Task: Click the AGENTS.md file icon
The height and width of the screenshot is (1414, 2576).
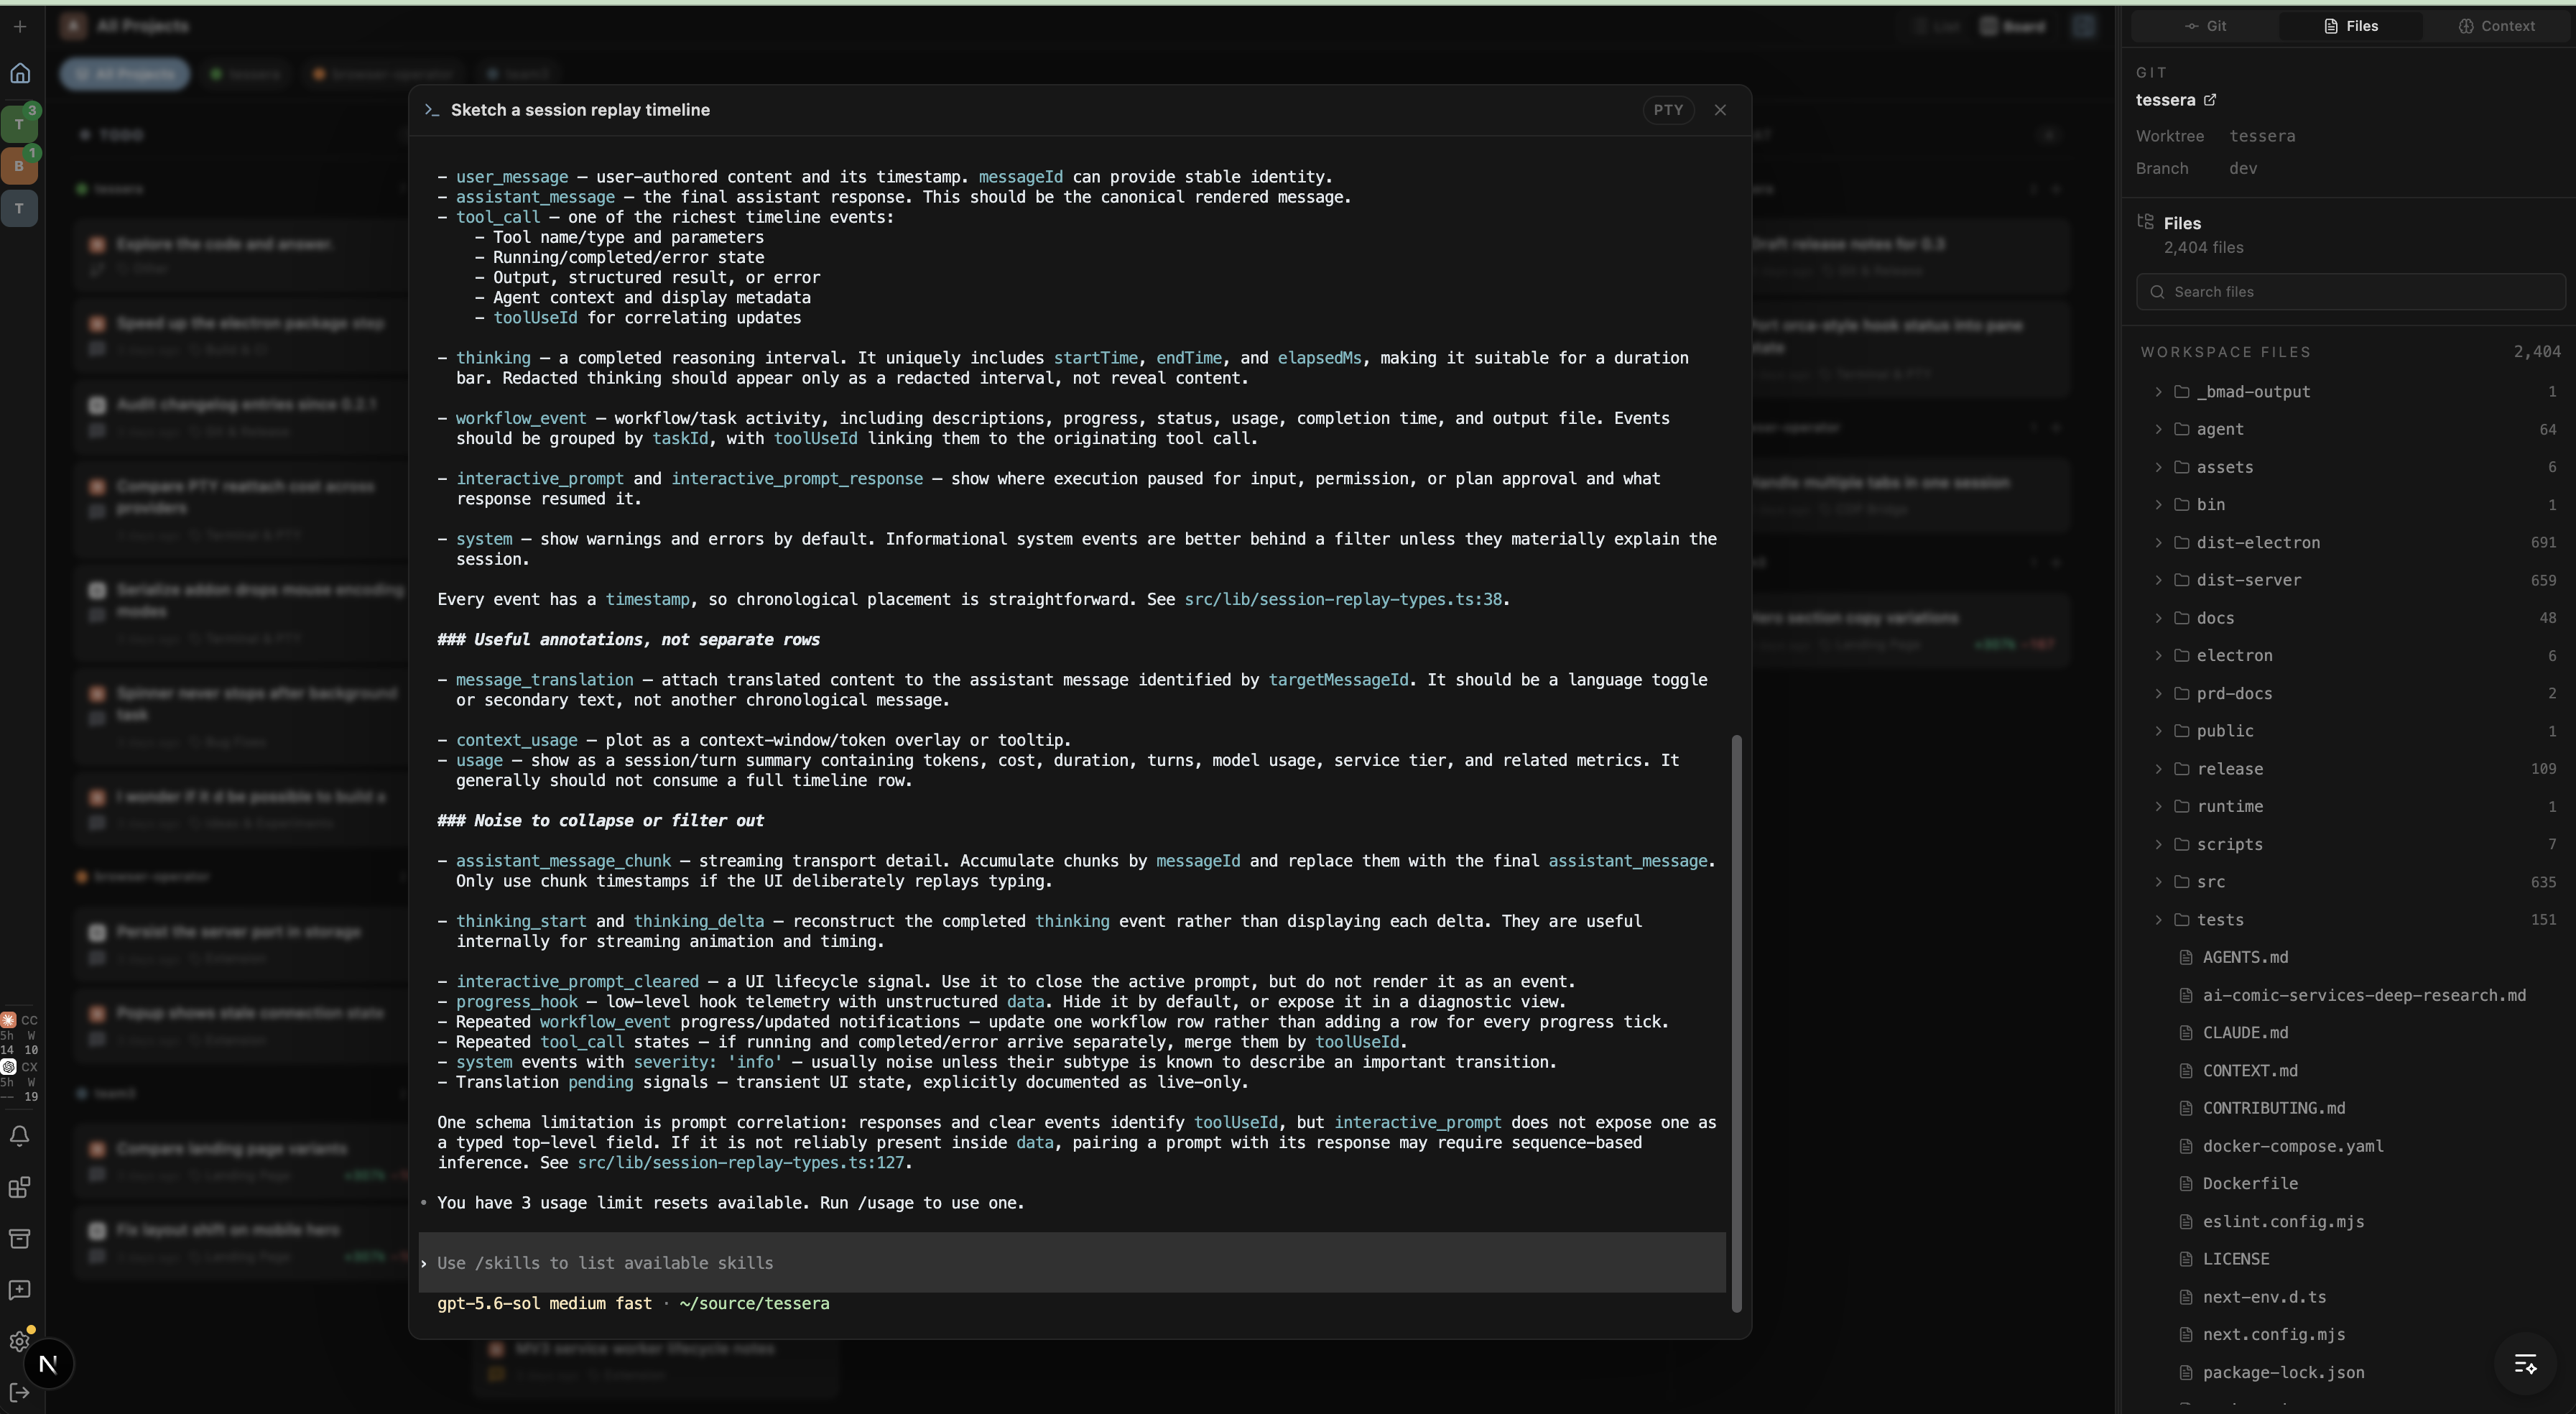Action: (2186, 958)
